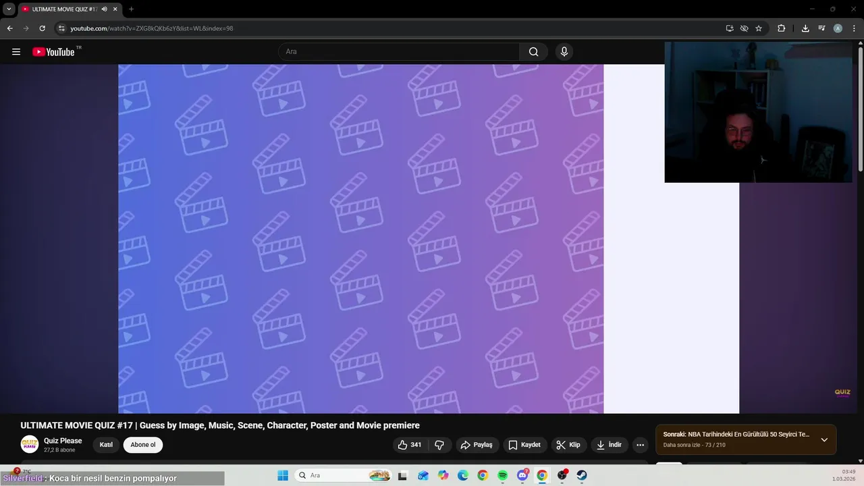Reload the current page

pos(42,28)
